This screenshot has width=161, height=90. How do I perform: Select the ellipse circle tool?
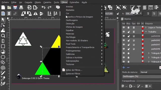3,57
